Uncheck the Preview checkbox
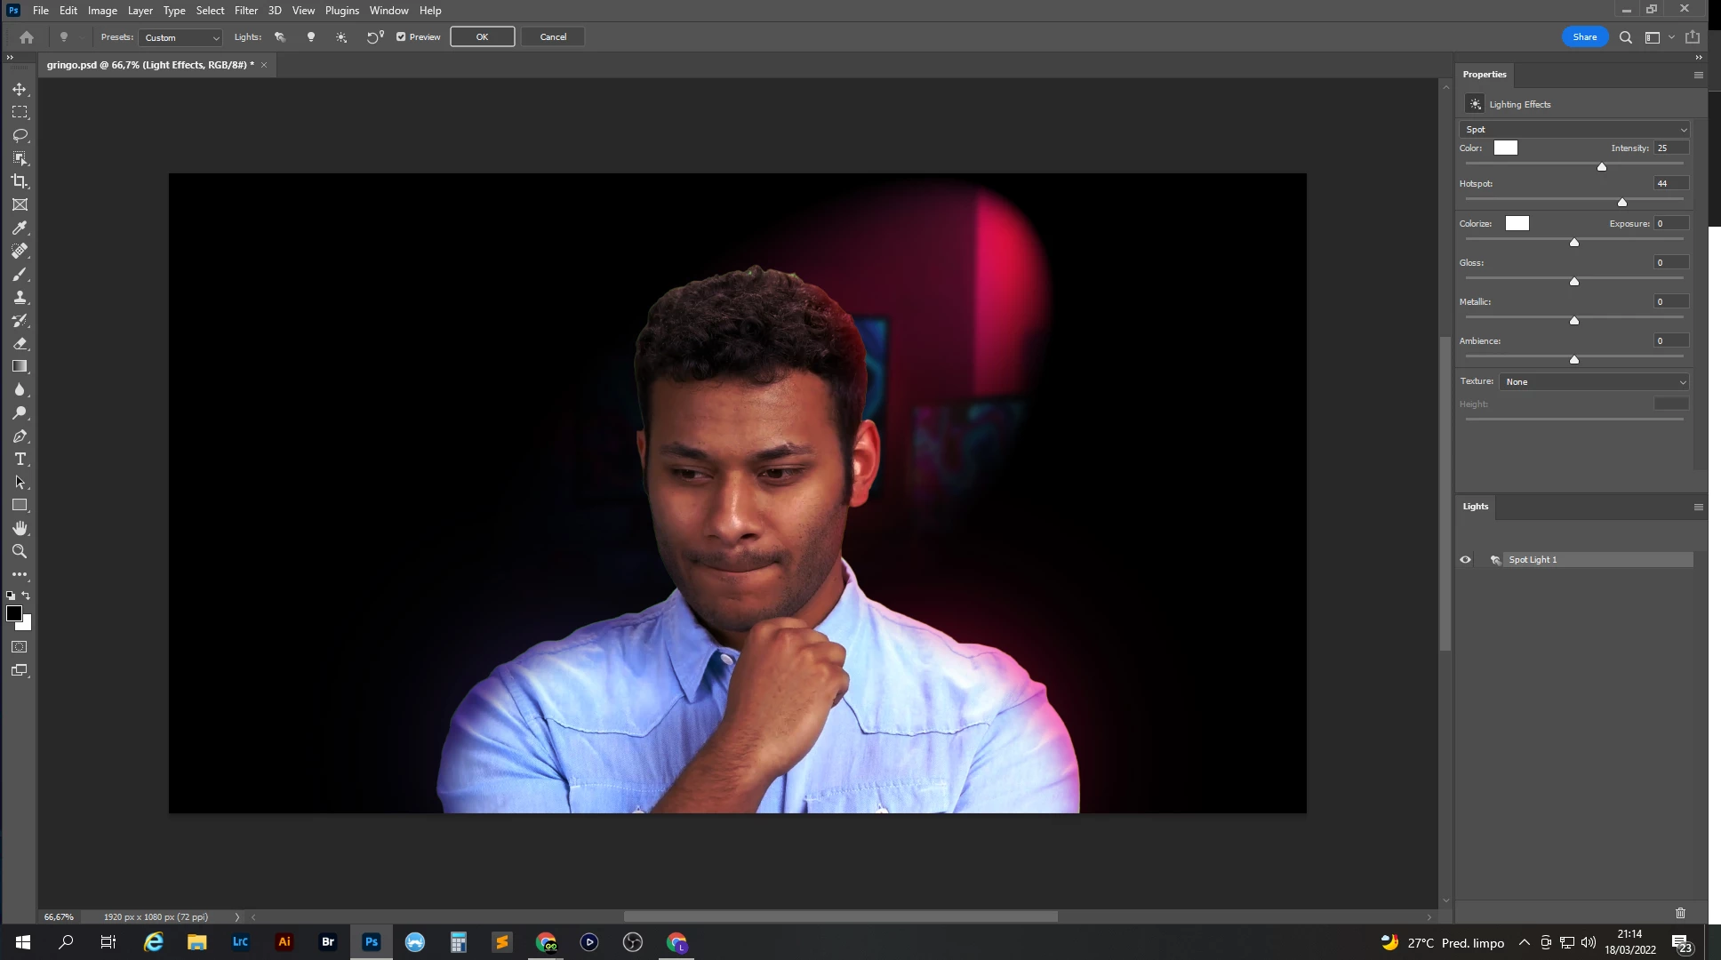Image resolution: width=1721 pixels, height=960 pixels. coord(401,37)
